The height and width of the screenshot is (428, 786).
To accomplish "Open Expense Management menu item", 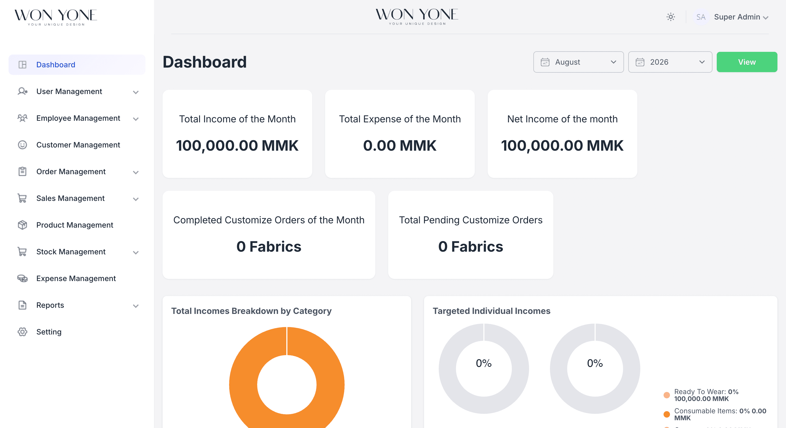I will click(x=77, y=278).
